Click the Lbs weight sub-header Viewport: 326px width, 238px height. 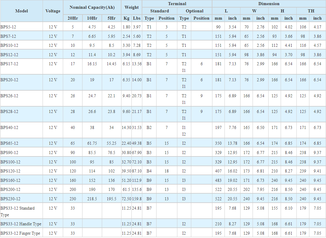point(137,18)
